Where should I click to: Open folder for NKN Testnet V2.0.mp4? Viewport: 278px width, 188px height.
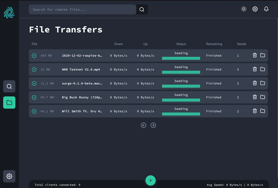263,69
